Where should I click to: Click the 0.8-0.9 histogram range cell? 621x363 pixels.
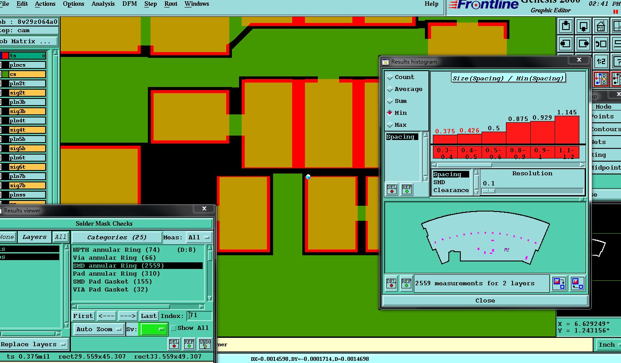(x=518, y=153)
